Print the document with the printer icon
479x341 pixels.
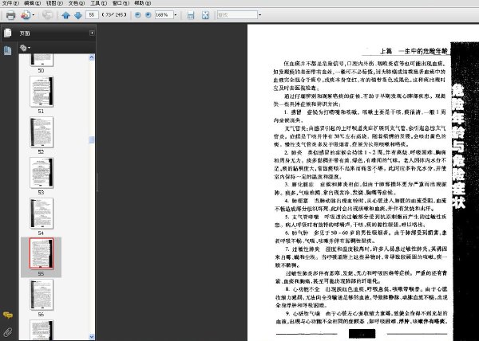click(10, 15)
